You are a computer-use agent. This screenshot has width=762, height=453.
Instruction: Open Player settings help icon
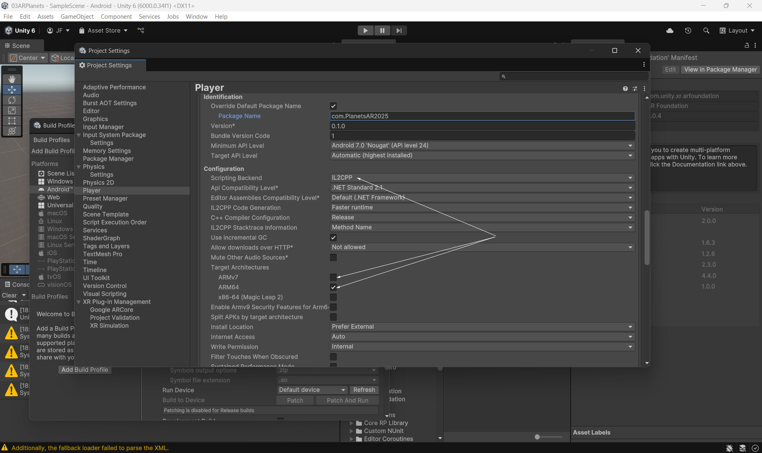coord(625,89)
